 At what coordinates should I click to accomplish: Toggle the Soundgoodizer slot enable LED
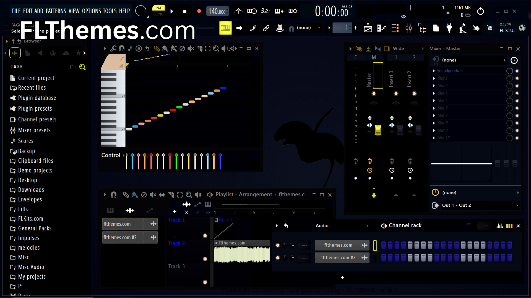(x=517, y=71)
